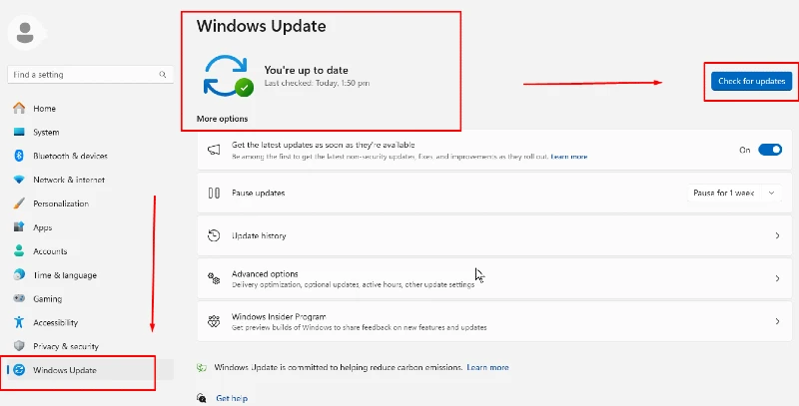This screenshot has width=799, height=406.
Task: Click the Bluetooth & devices icon
Action: tap(19, 156)
